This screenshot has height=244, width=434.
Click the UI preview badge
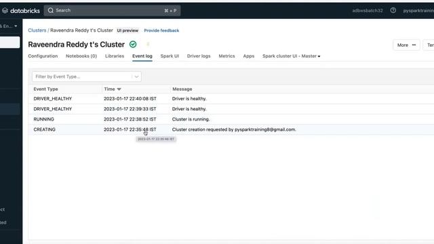coord(127,30)
